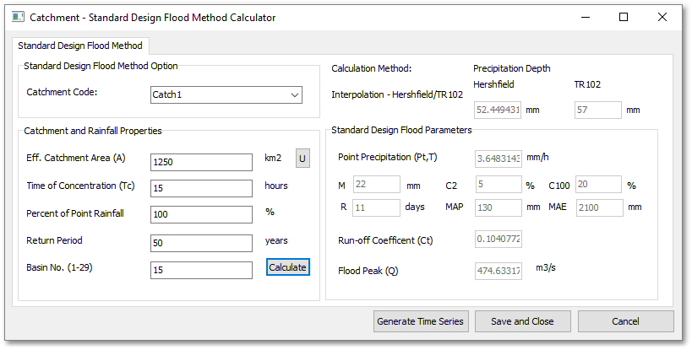Click the C100 parameter field
This screenshot has height=350, width=692.
tap(598, 185)
